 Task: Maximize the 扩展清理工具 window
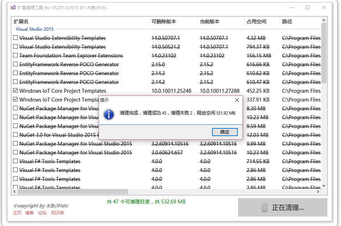pos(308,8)
